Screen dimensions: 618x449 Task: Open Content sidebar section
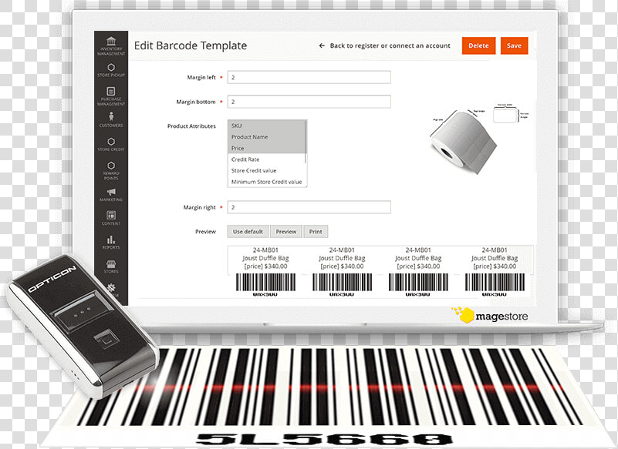point(111,218)
